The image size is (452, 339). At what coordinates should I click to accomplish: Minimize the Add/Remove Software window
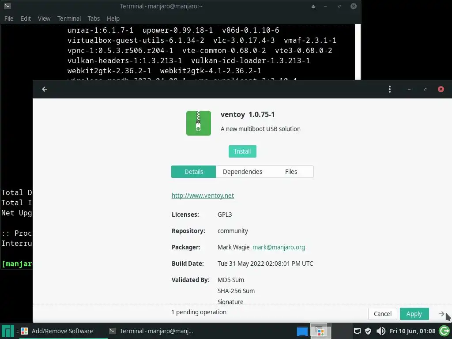coord(409,89)
